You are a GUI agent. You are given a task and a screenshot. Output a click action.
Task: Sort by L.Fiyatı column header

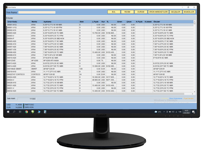click(96, 22)
